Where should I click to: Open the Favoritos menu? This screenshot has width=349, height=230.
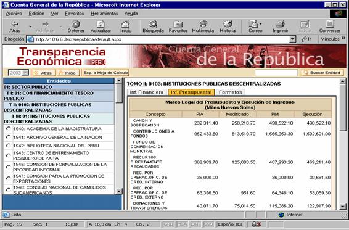[x=75, y=14]
